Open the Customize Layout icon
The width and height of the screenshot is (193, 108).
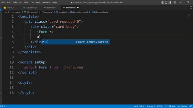point(175,2)
